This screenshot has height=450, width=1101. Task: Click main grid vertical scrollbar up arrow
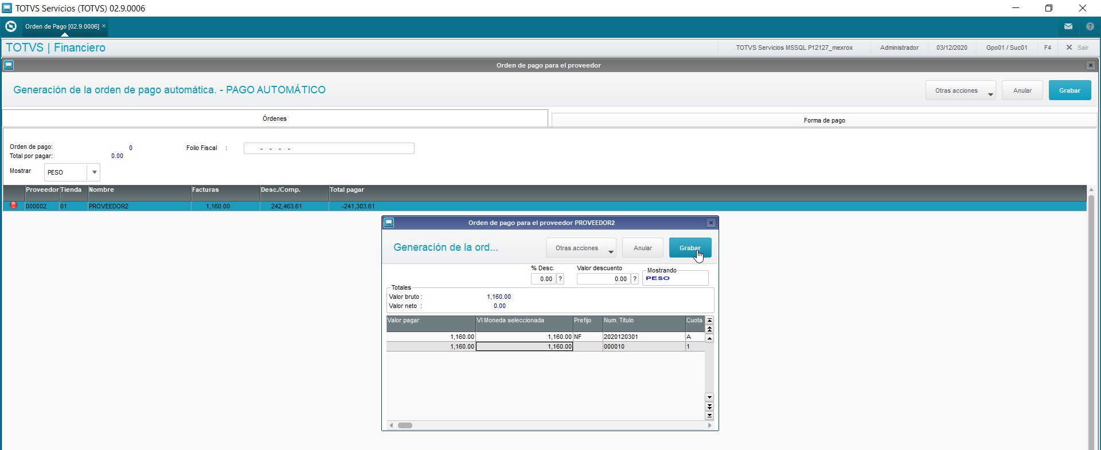[1091, 190]
